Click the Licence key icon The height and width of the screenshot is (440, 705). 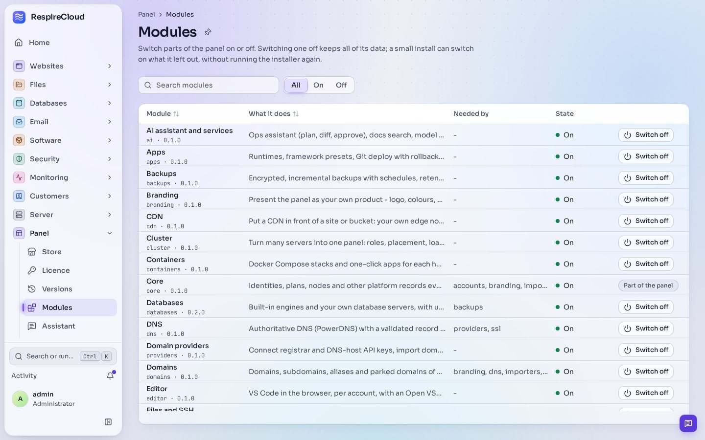point(32,270)
